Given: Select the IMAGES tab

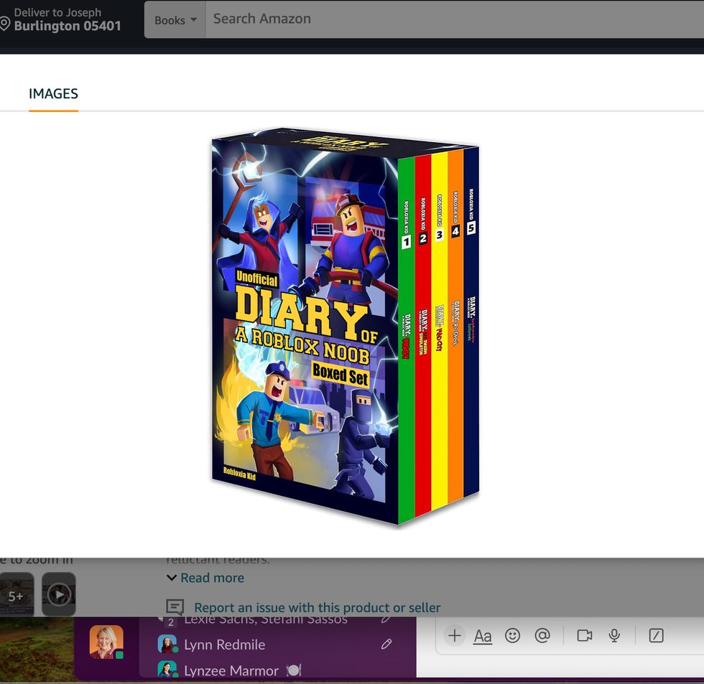Looking at the screenshot, I should pos(53,94).
